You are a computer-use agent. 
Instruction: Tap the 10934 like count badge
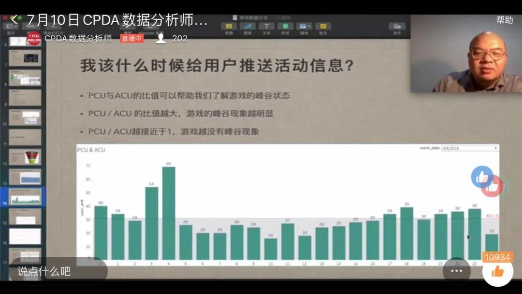(497, 257)
